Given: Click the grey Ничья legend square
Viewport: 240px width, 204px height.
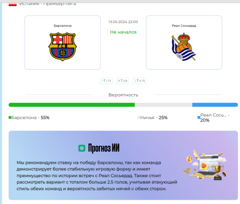Looking at the screenshot, I should pyautogui.click(x=139, y=118).
